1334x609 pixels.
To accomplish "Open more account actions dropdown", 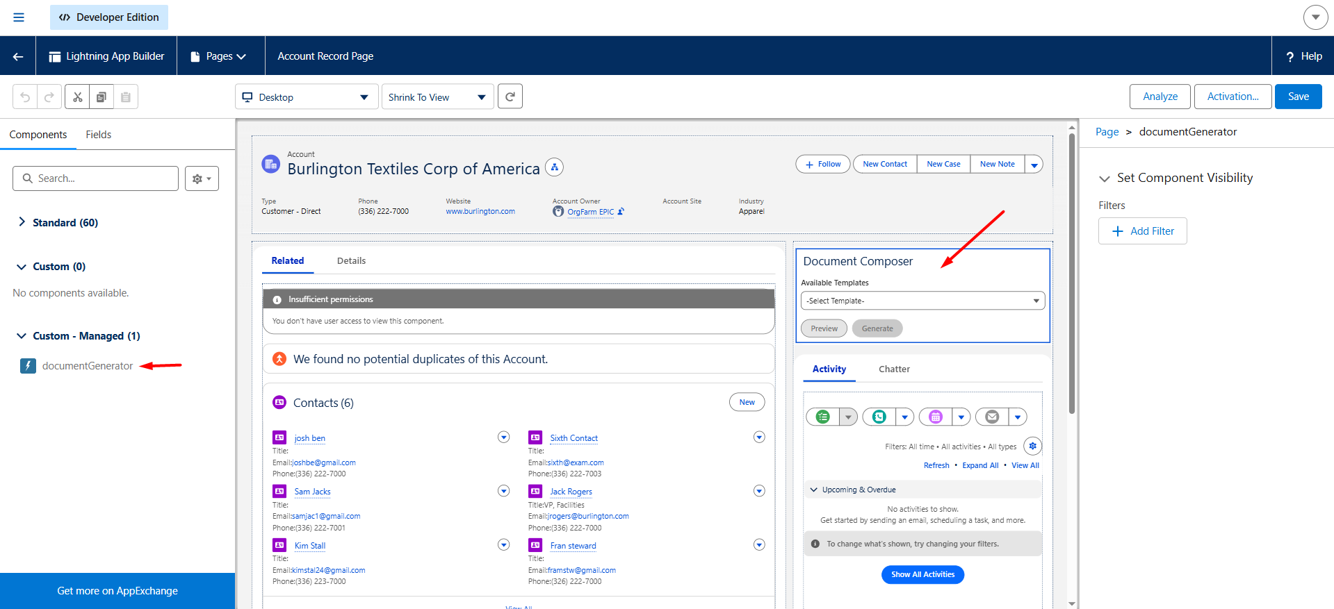I will pos(1034,165).
